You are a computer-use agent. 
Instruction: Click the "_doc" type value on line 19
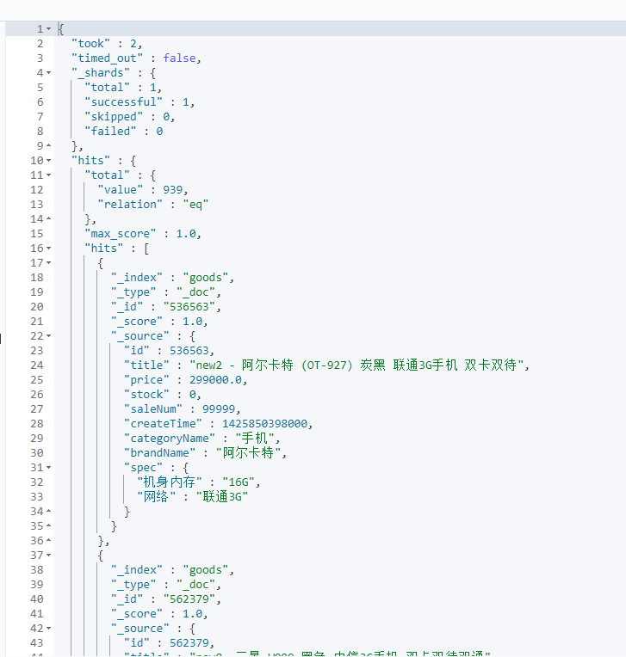tap(195, 292)
